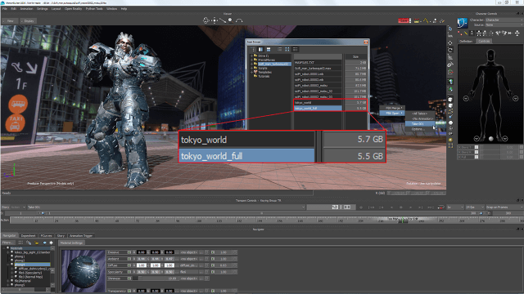Image resolution: width=524 pixels, height=294 pixels.
Task: Click the red record button above the viewer
Action: (404, 20)
